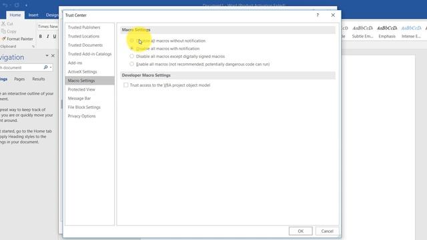
Task: Apply the Intense Emphasis style in Word
Action: pos(411,32)
